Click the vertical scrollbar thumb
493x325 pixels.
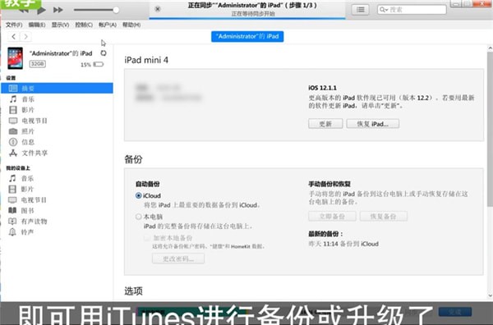click(x=490, y=129)
